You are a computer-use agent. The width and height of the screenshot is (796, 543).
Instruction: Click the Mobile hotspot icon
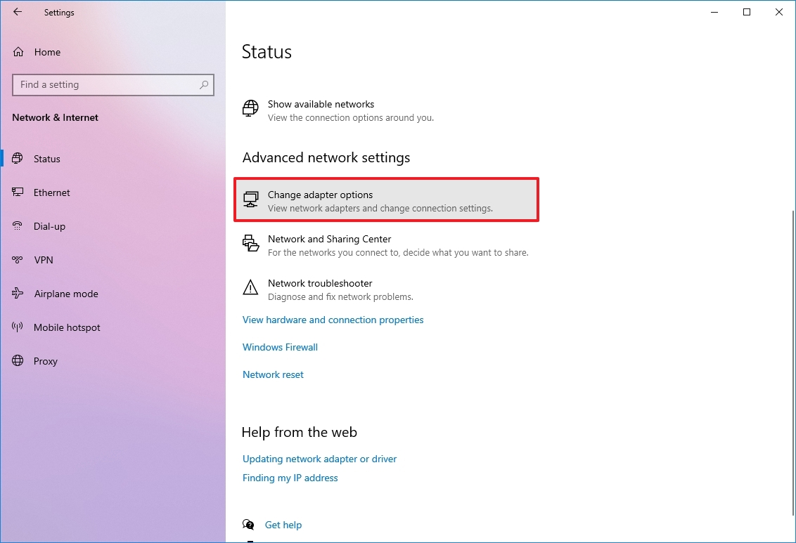16,327
